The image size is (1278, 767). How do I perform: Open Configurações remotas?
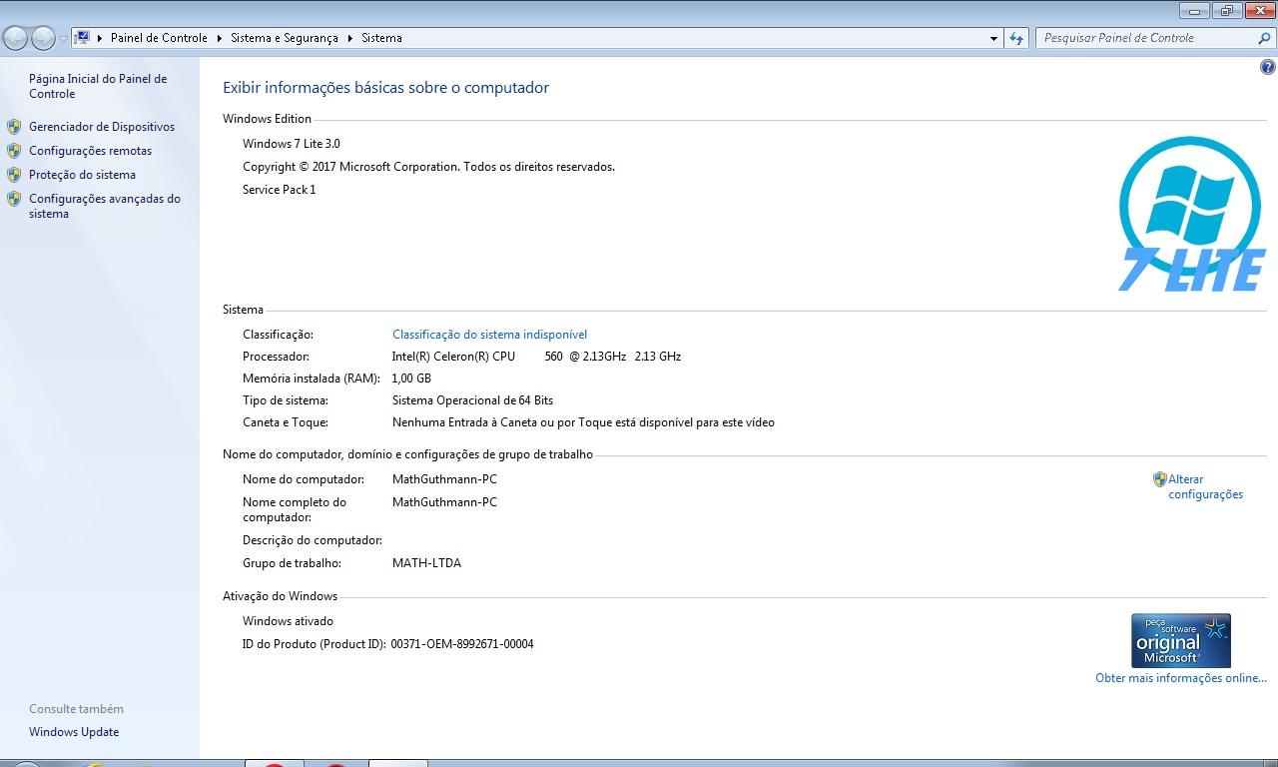90,151
